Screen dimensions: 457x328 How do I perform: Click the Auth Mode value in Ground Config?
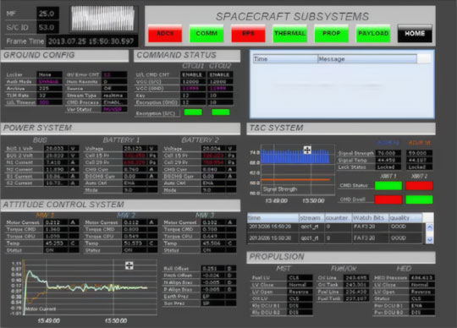click(x=50, y=81)
